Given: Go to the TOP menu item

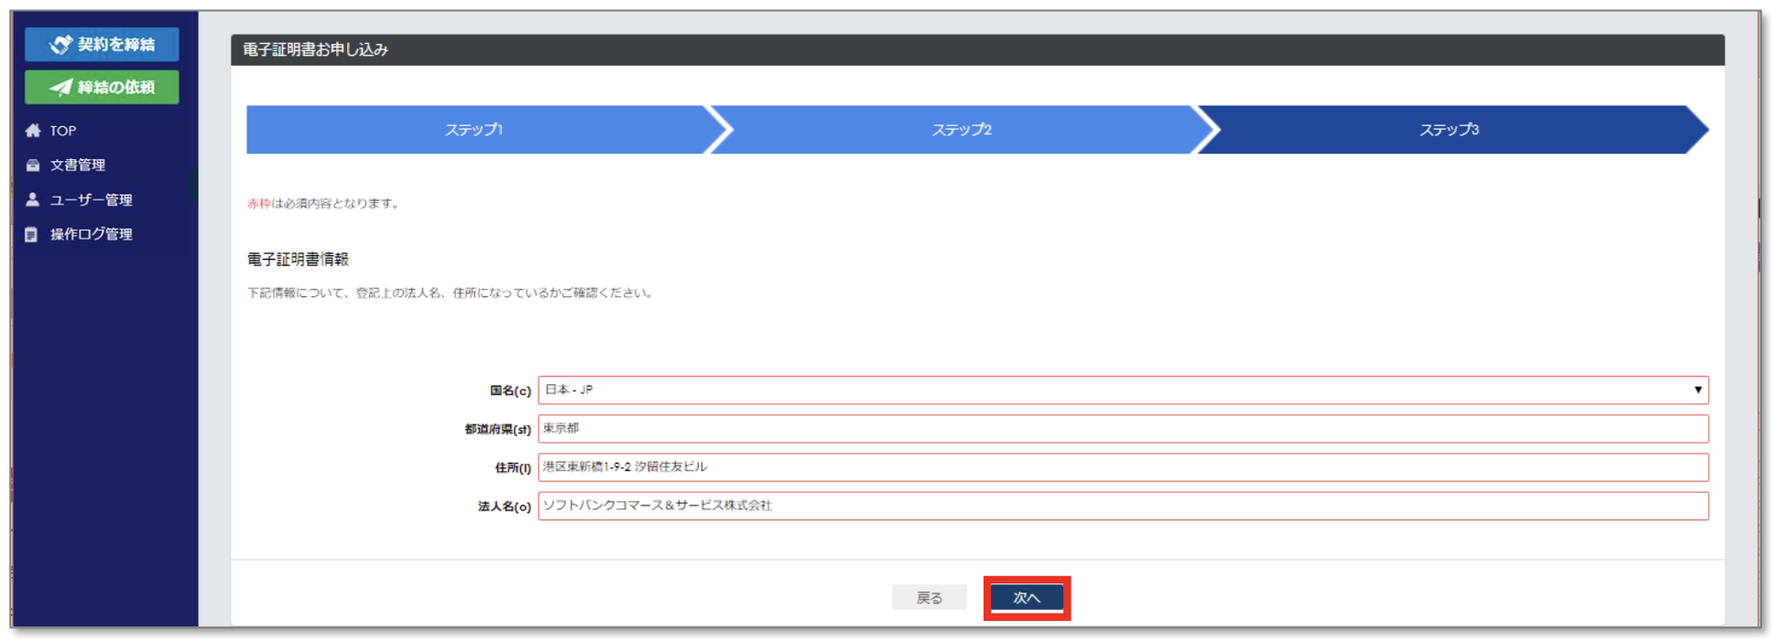Looking at the screenshot, I should (x=63, y=131).
